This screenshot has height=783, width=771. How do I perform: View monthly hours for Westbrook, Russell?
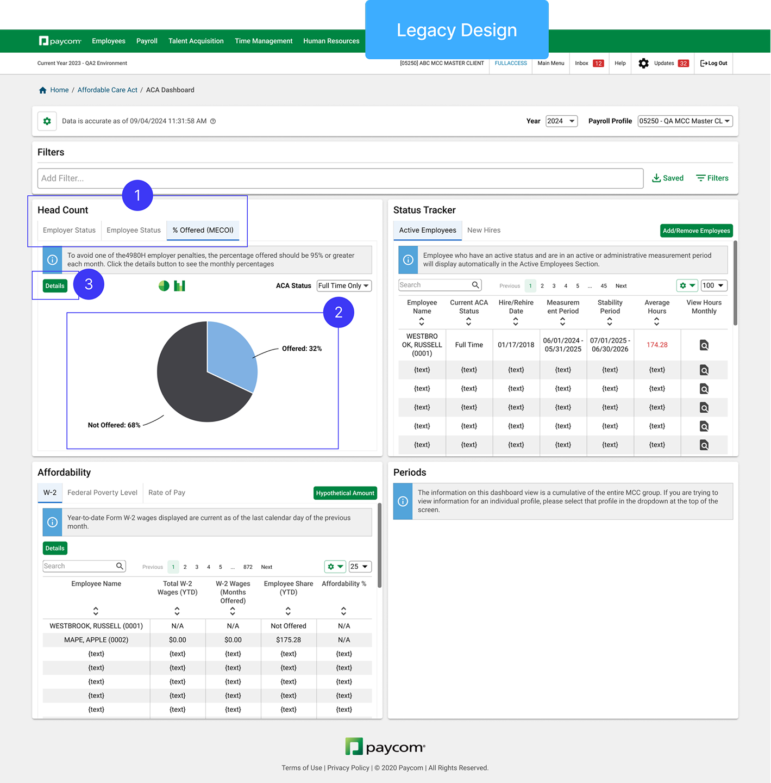tap(704, 345)
